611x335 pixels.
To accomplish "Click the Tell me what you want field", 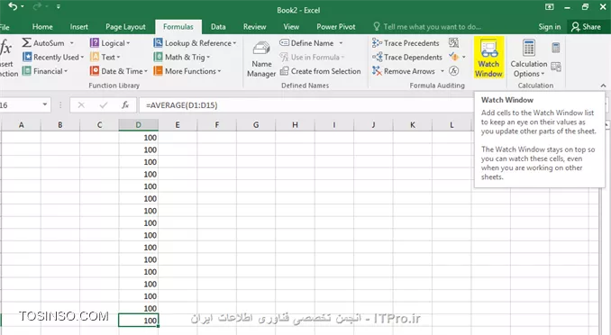I will (x=427, y=27).
